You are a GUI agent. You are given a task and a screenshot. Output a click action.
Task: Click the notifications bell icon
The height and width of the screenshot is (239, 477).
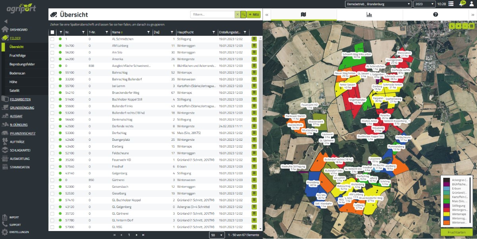click(x=462, y=4)
